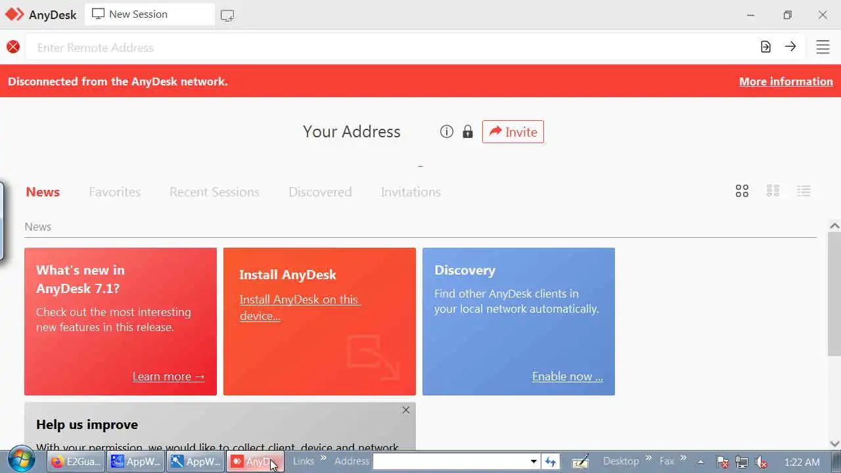Click the news panel scrollbar thumb
The width and height of the screenshot is (841, 473).
click(834, 294)
